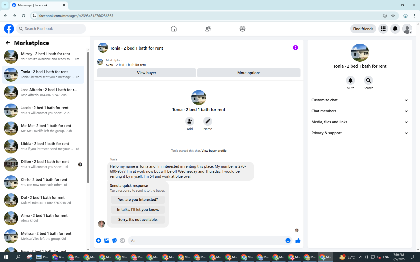The width and height of the screenshot is (420, 262).
Task: Open Windows Start menu
Action: tap(6, 257)
